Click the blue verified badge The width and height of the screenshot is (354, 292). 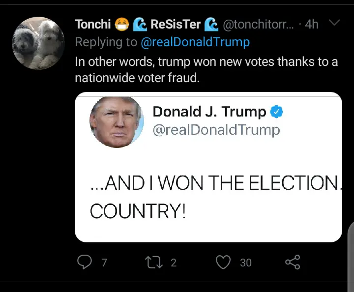coord(277,112)
